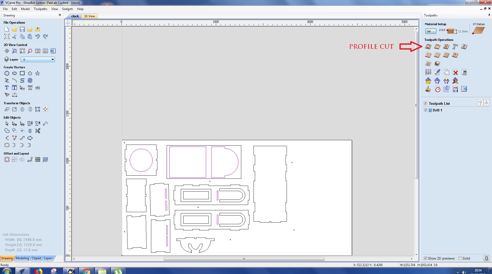The image size is (492, 274).
Task: Open the Pocket toolpath tool
Action: pos(437,46)
